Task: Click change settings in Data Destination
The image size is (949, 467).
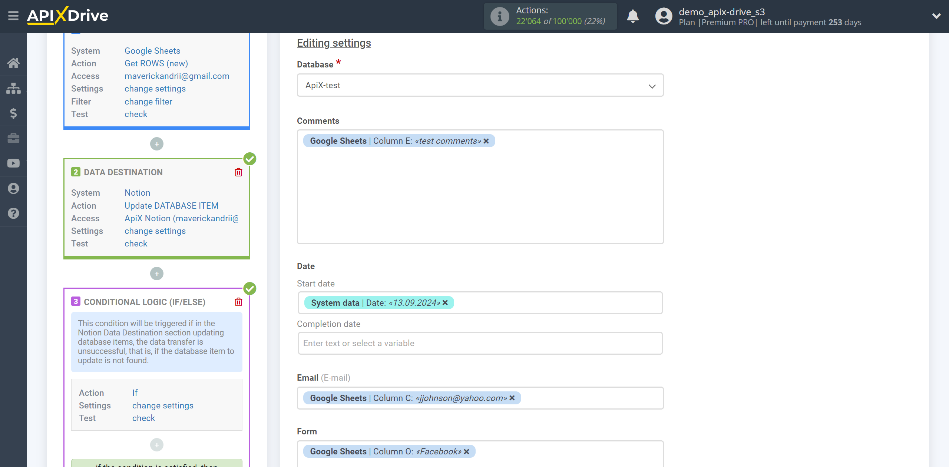Action: click(x=155, y=231)
